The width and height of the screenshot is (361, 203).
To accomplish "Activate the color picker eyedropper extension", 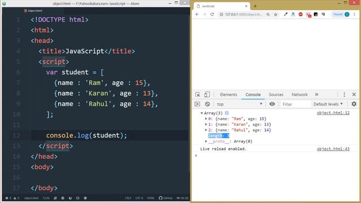I will point(285,14).
